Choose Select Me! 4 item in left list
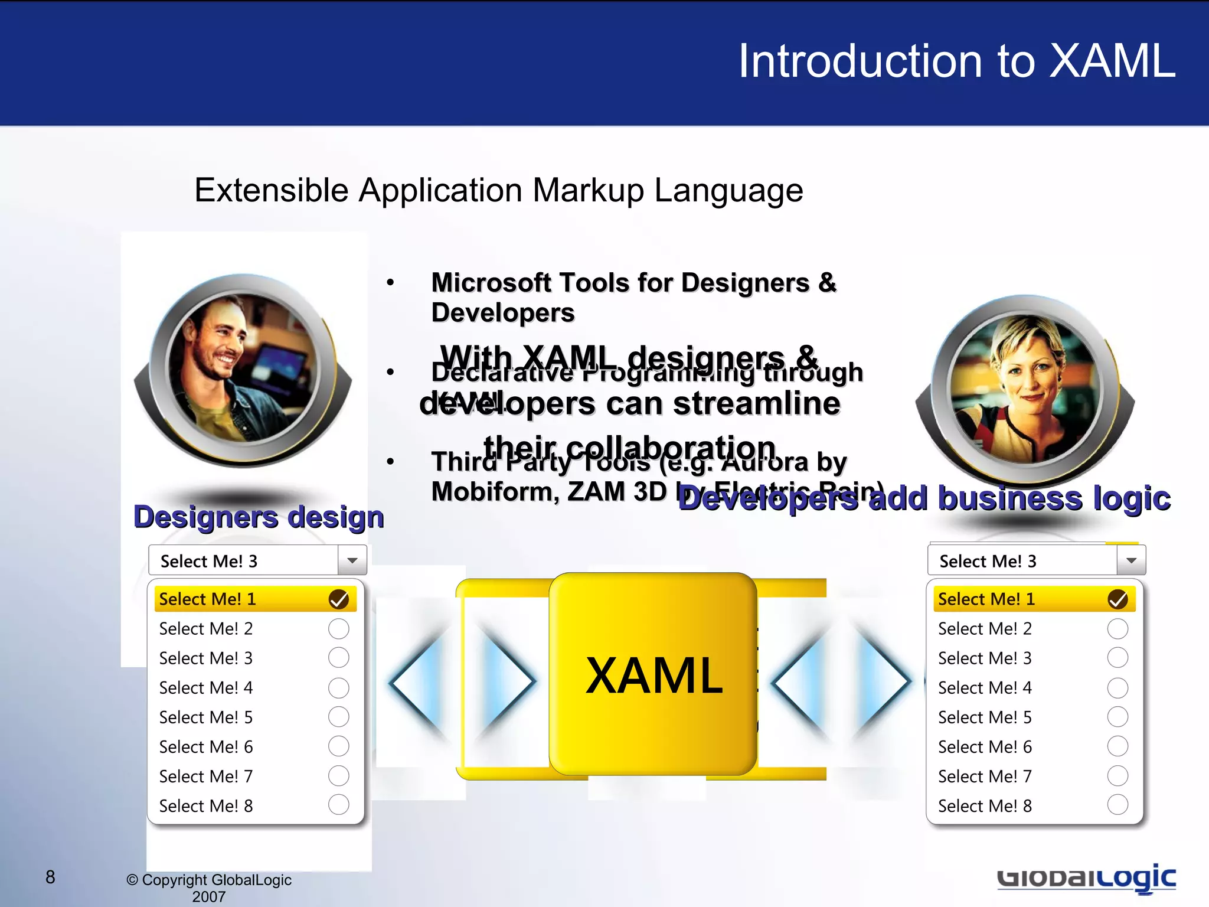The width and height of the screenshot is (1209, 907). (x=206, y=688)
